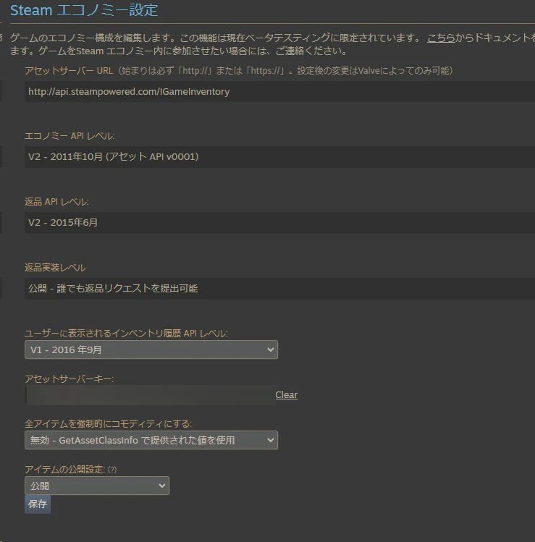The image size is (535, 542).
Task: Open the こちら documentation link
Action: point(441,38)
